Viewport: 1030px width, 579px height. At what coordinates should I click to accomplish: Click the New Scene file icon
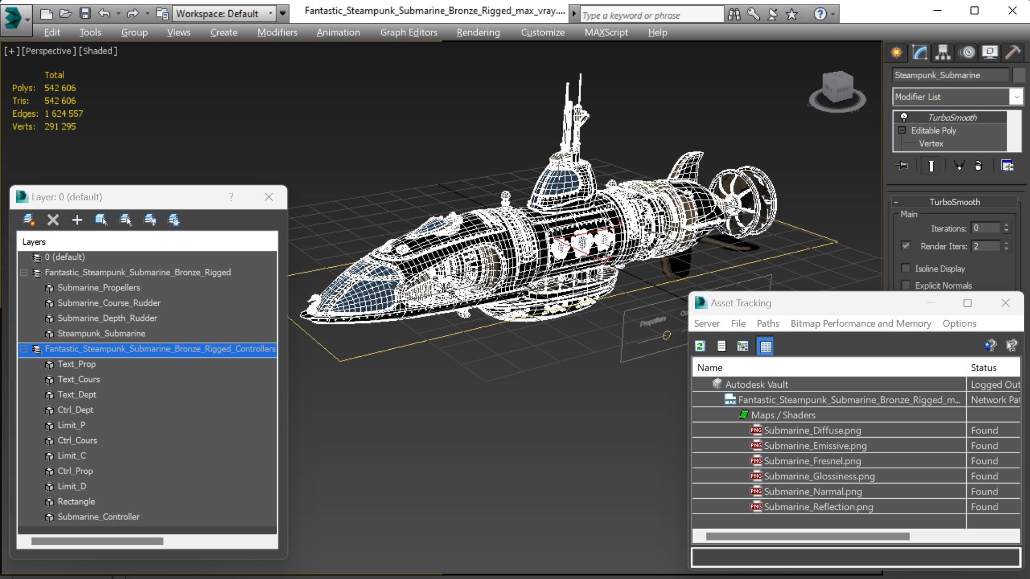pos(47,13)
